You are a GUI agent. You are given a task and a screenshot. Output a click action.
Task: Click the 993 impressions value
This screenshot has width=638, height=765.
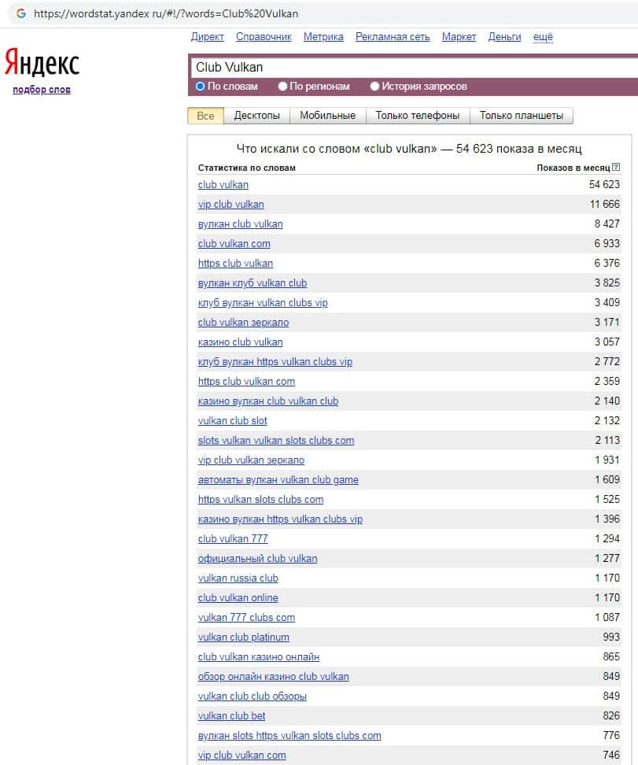click(x=611, y=637)
